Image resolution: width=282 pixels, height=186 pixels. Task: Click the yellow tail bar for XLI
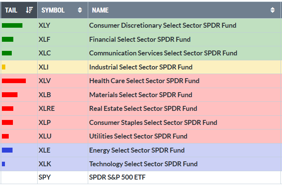coord(4,67)
